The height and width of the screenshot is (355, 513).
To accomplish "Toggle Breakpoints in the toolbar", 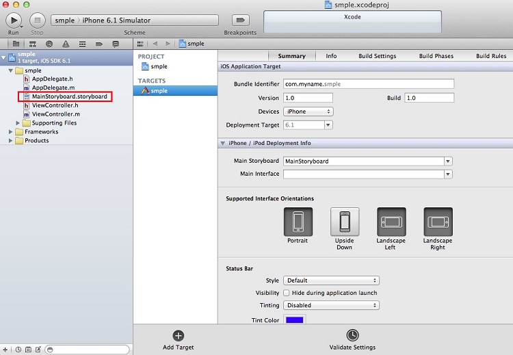I will pos(241,21).
